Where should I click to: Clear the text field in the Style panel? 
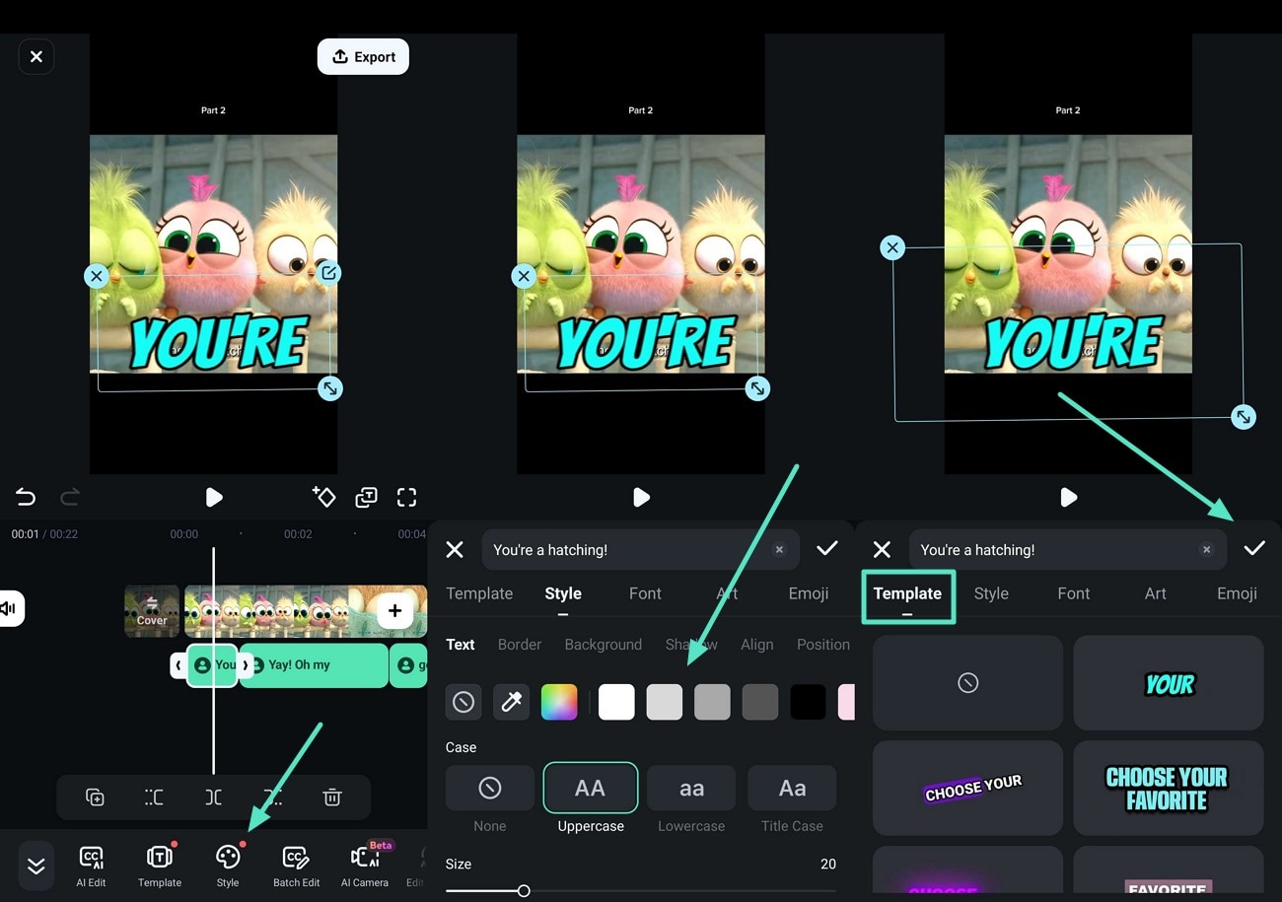point(779,550)
